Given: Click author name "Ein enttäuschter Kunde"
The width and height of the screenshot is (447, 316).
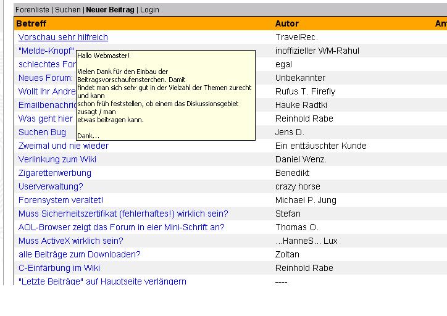Looking at the screenshot, I should pos(320,146).
